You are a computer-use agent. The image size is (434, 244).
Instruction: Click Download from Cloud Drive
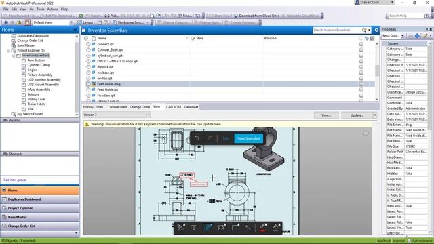256,16
